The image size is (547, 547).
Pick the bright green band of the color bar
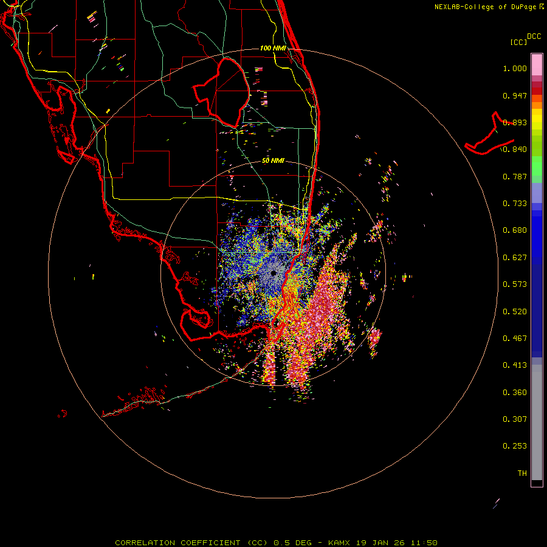(537, 165)
